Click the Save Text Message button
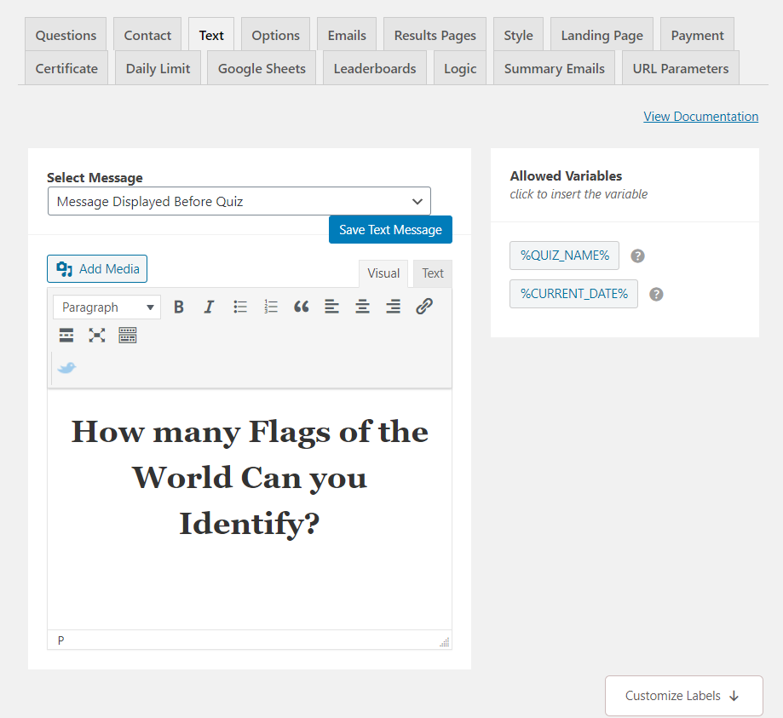This screenshot has height=718, width=783. (x=390, y=229)
